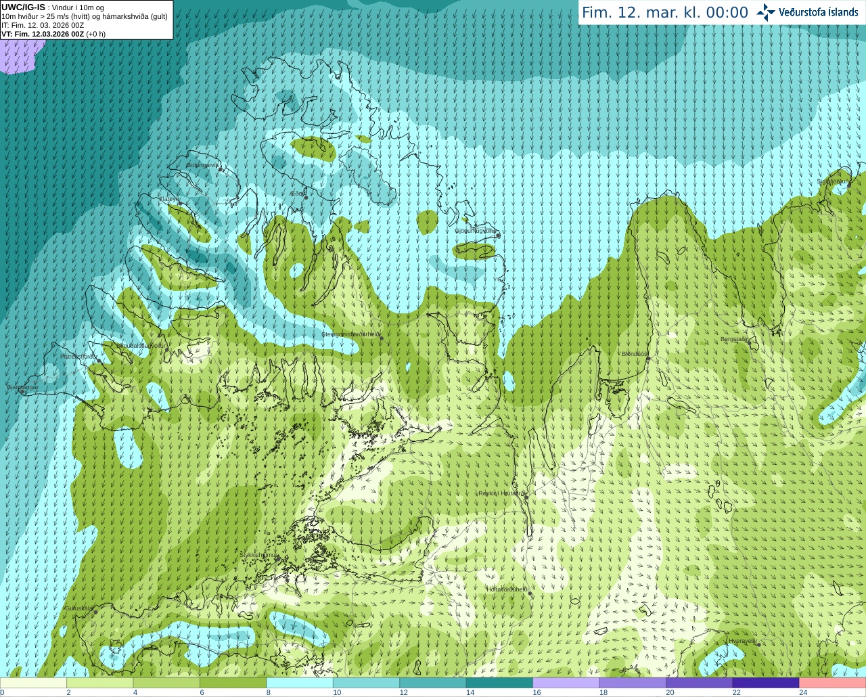Viewport: 866px width, 697px height.
Task: Select the Patreksfjörður station label
Action: click(x=78, y=356)
